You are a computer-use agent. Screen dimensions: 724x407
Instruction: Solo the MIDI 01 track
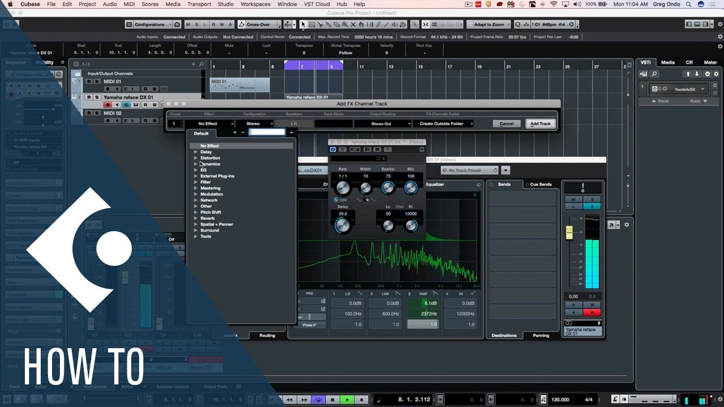coord(97,81)
